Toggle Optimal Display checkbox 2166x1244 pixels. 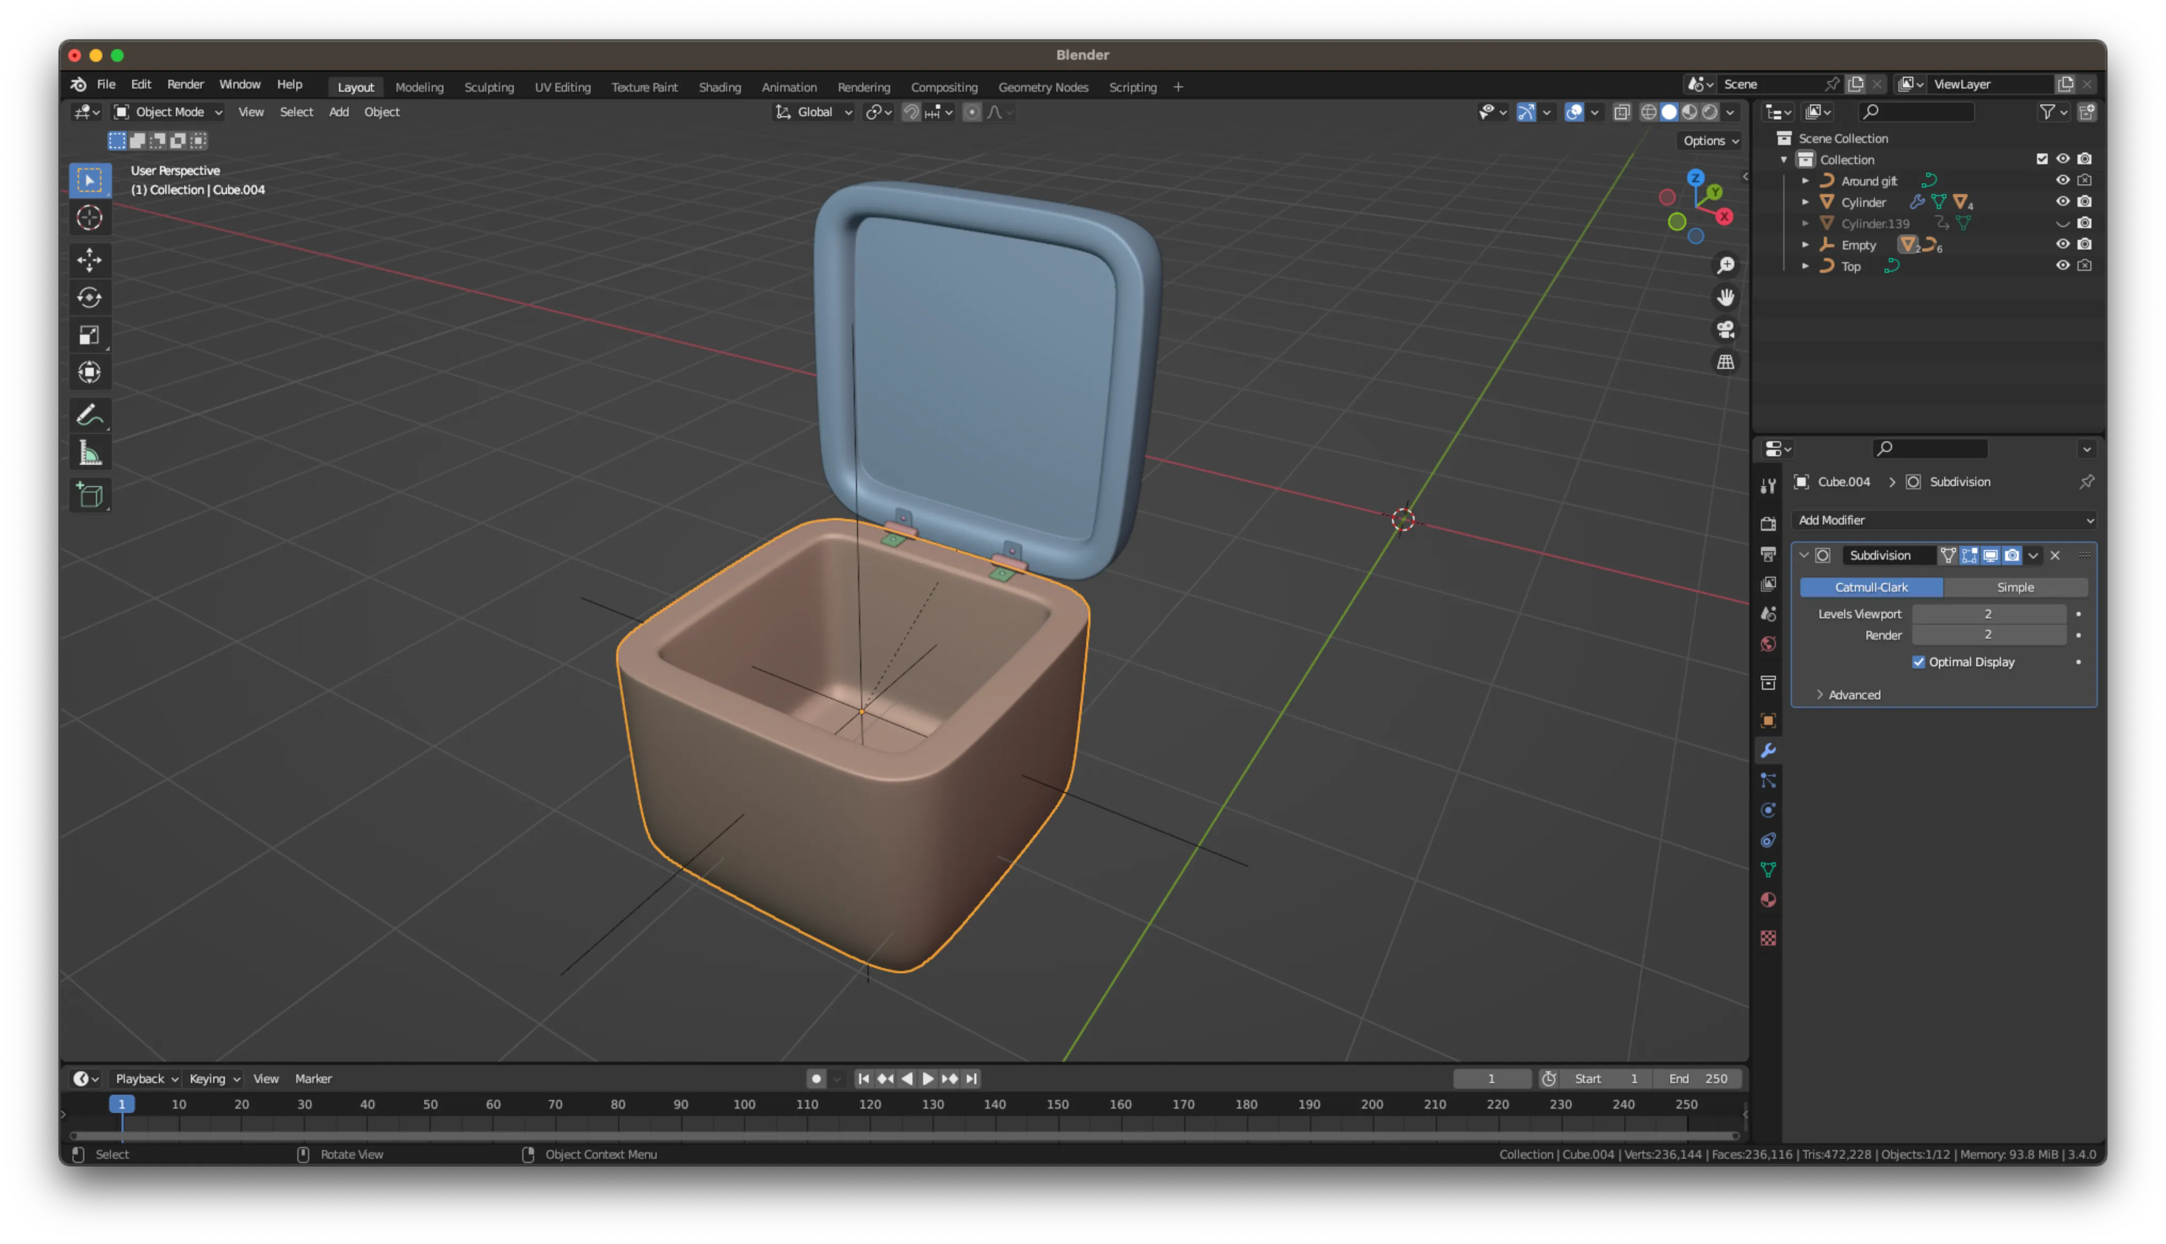1918,662
